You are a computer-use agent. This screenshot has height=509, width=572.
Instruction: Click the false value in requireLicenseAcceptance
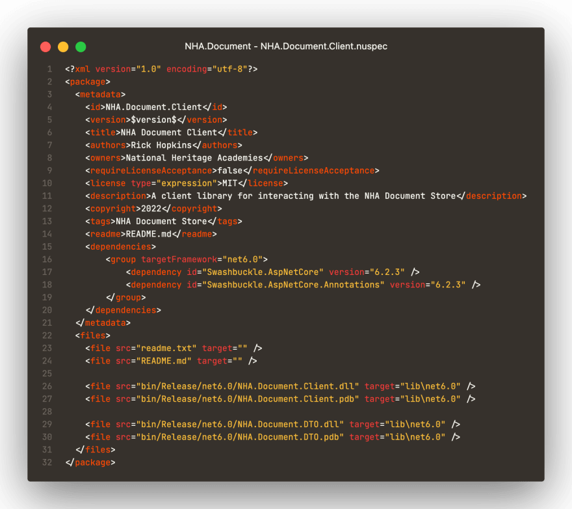[x=230, y=170]
